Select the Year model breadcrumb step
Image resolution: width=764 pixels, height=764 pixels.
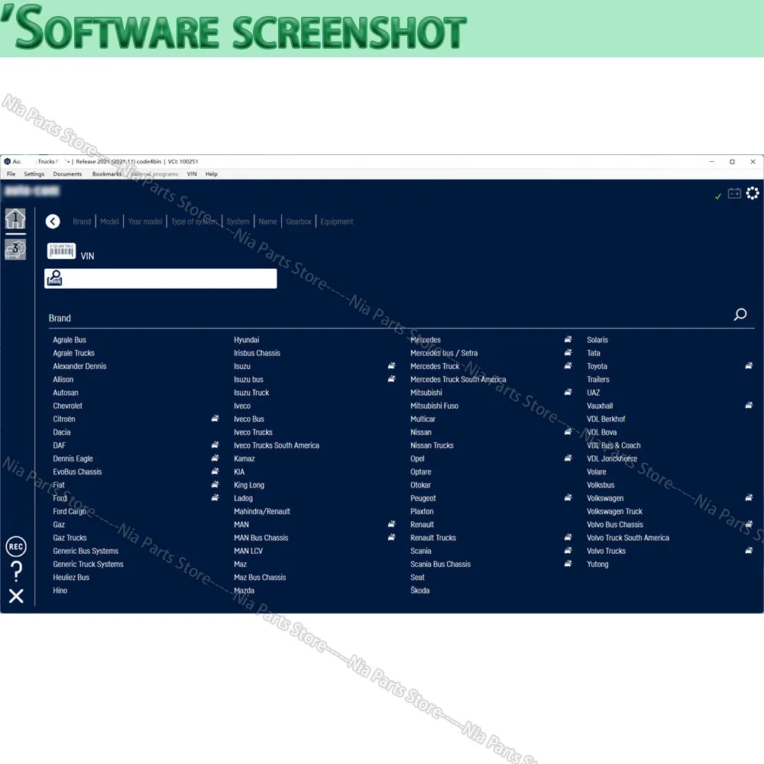[145, 222]
